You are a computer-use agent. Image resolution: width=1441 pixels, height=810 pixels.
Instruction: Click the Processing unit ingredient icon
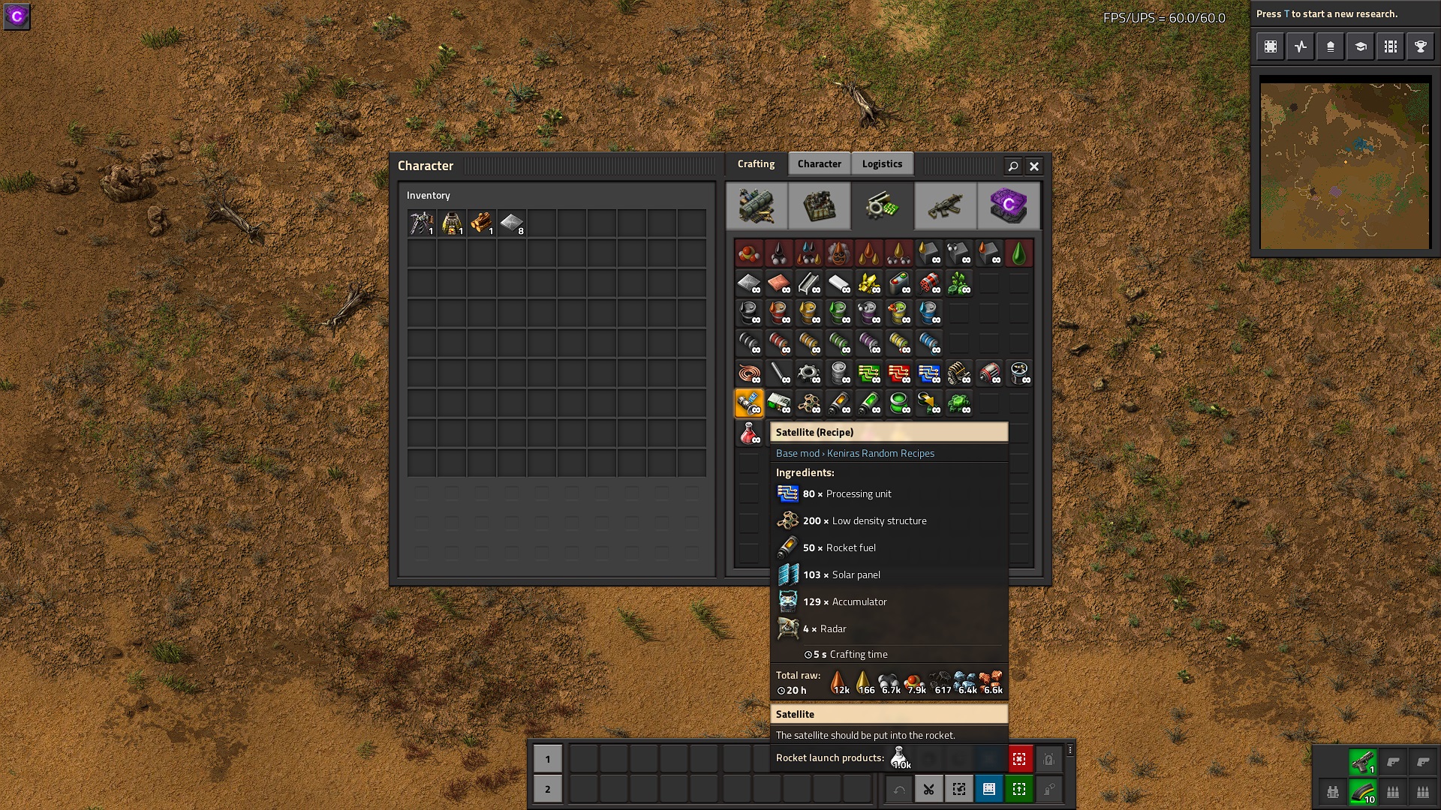point(787,493)
